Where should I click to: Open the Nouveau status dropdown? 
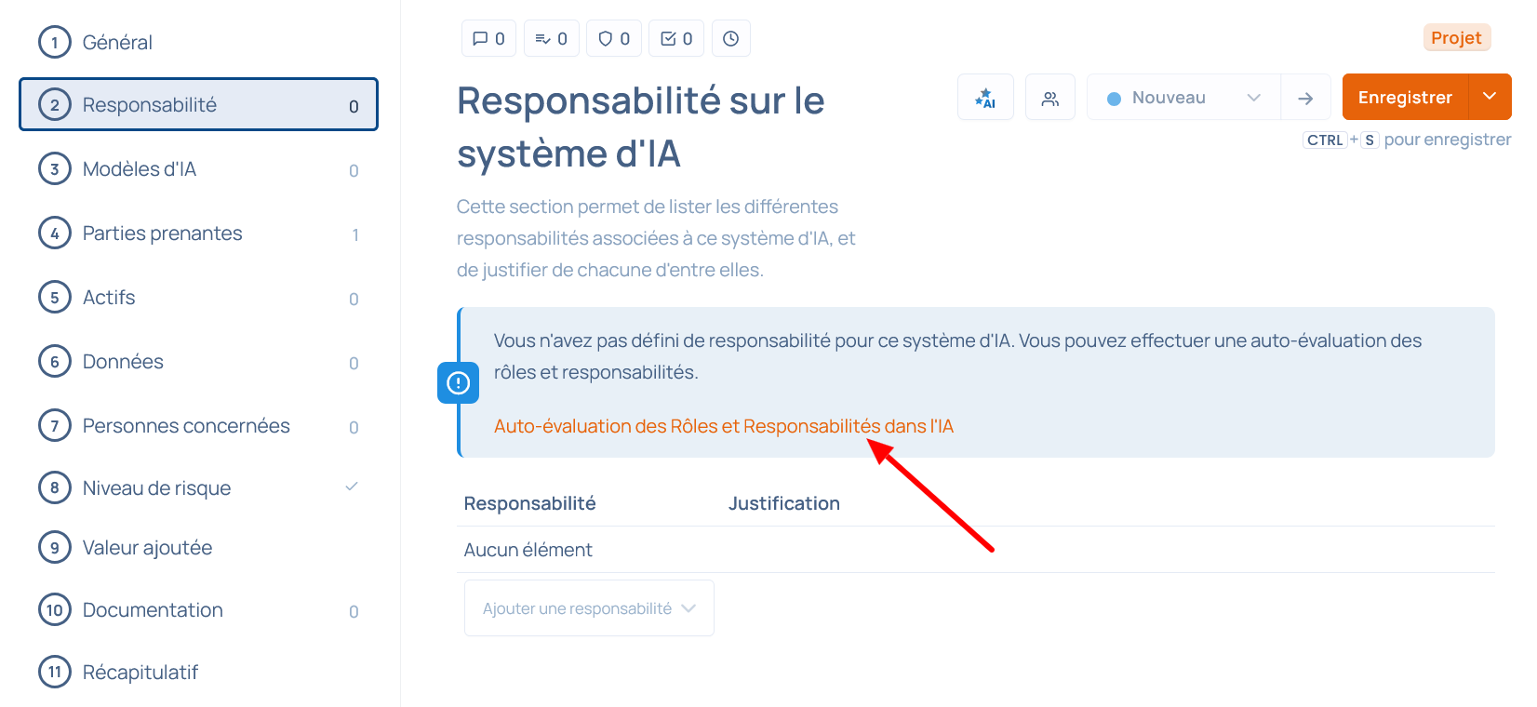pos(1183,98)
